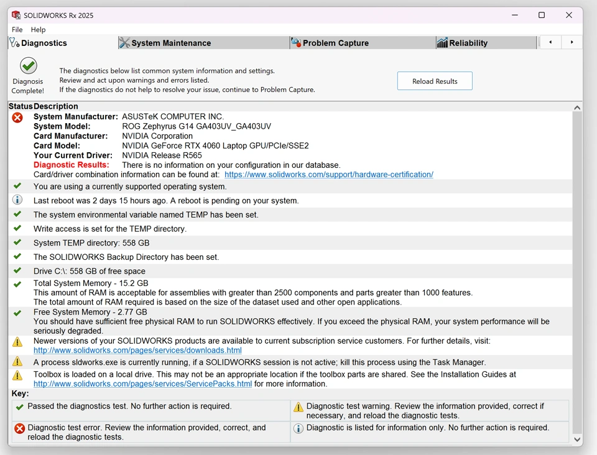Click the chart icon on Reliability tab
This screenshot has width=597, height=455.
tap(442, 43)
